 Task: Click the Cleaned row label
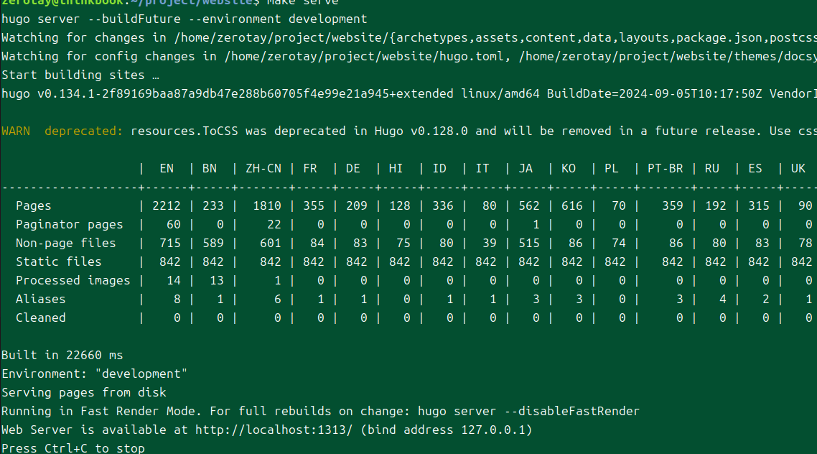[41, 318]
